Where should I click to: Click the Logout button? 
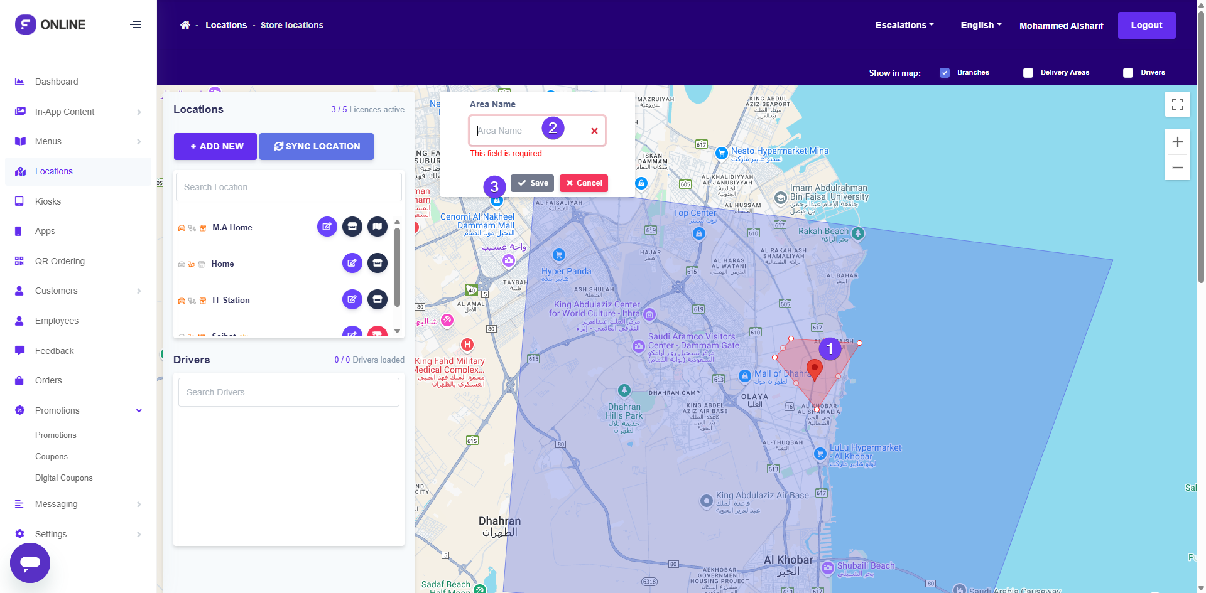[1146, 25]
